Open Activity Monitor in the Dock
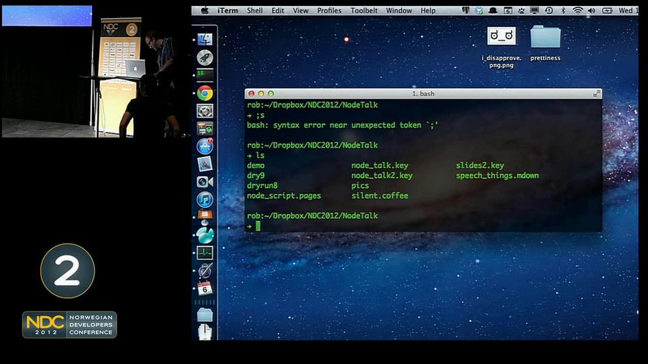648x364 pixels. coord(205,253)
